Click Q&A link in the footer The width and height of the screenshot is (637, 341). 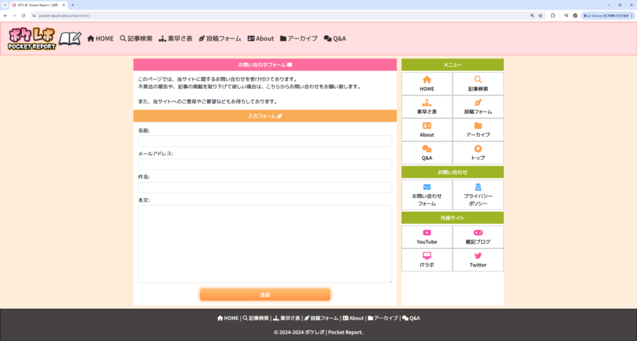pyautogui.click(x=411, y=318)
